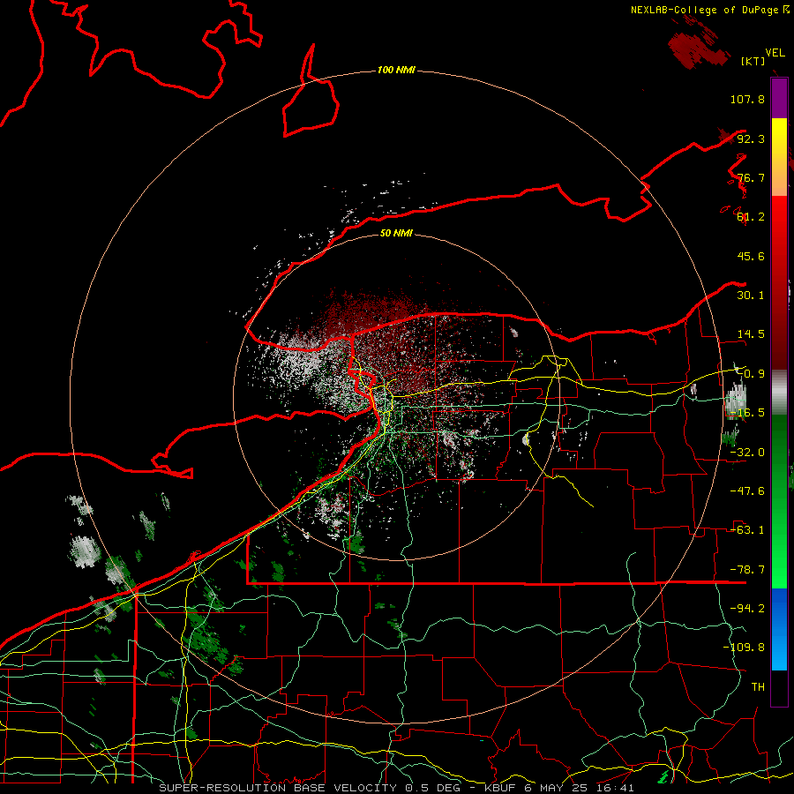Pick the gray segment of the velocity scale
The image size is (794, 794).
779,392
